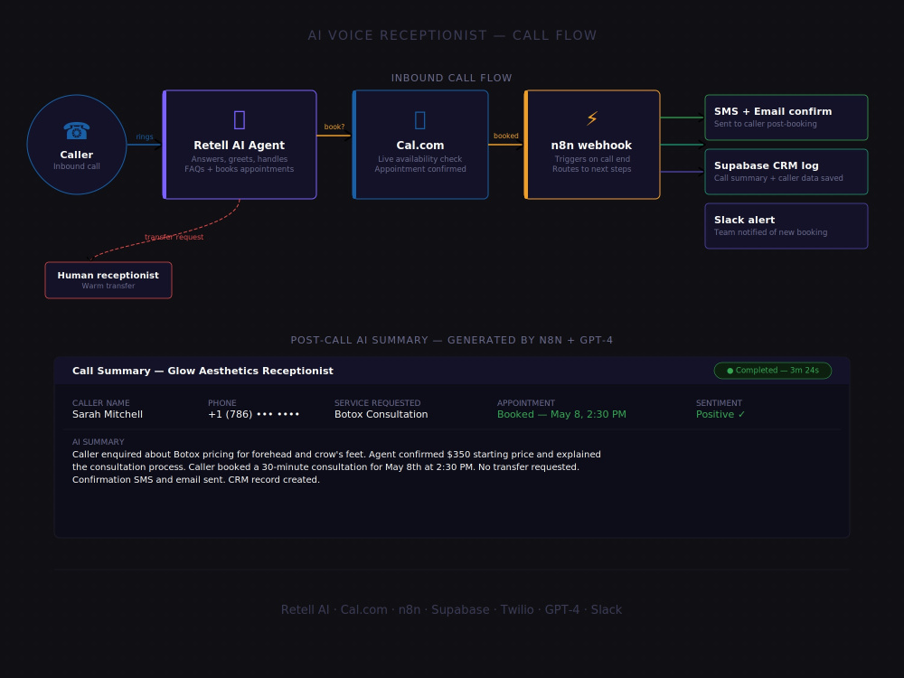Click the telephone icon in the Caller circle

77,131
